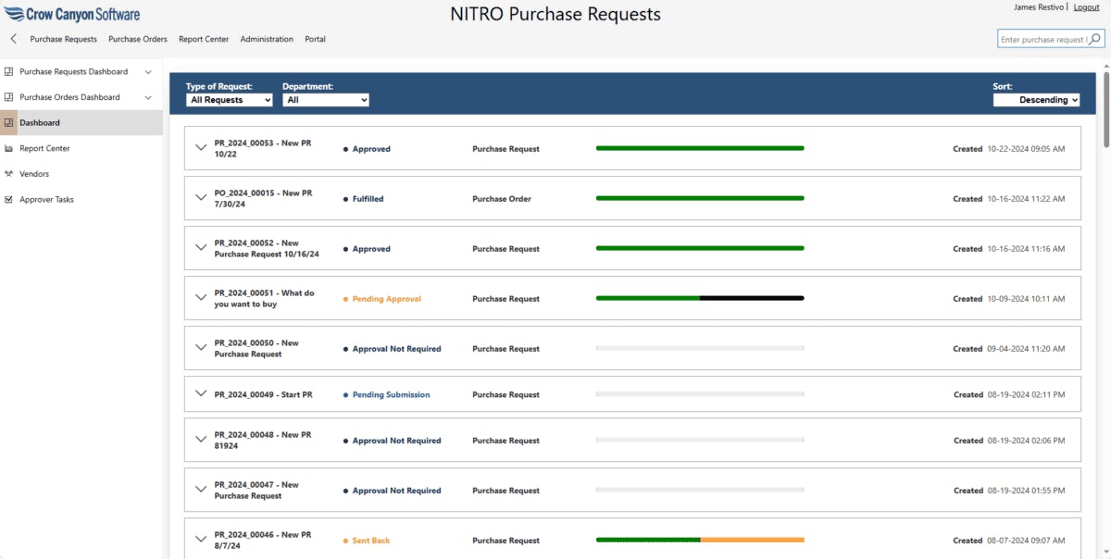Open Report Center via its chart icon
The image size is (1111, 559).
9,147
